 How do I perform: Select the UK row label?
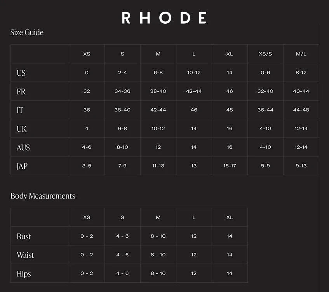22,129
